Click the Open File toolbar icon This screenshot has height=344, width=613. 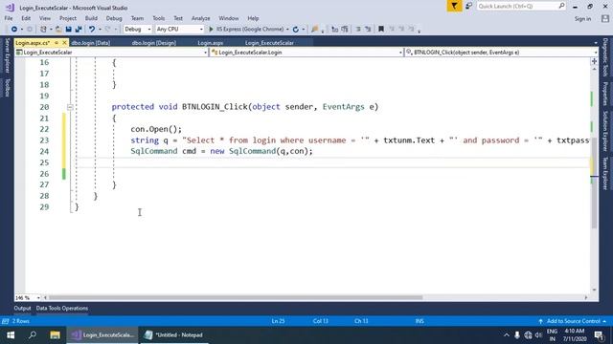tap(58, 30)
